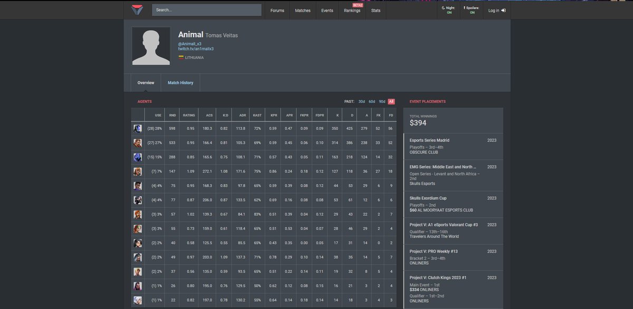Switch to the Match History tab

tap(180, 83)
